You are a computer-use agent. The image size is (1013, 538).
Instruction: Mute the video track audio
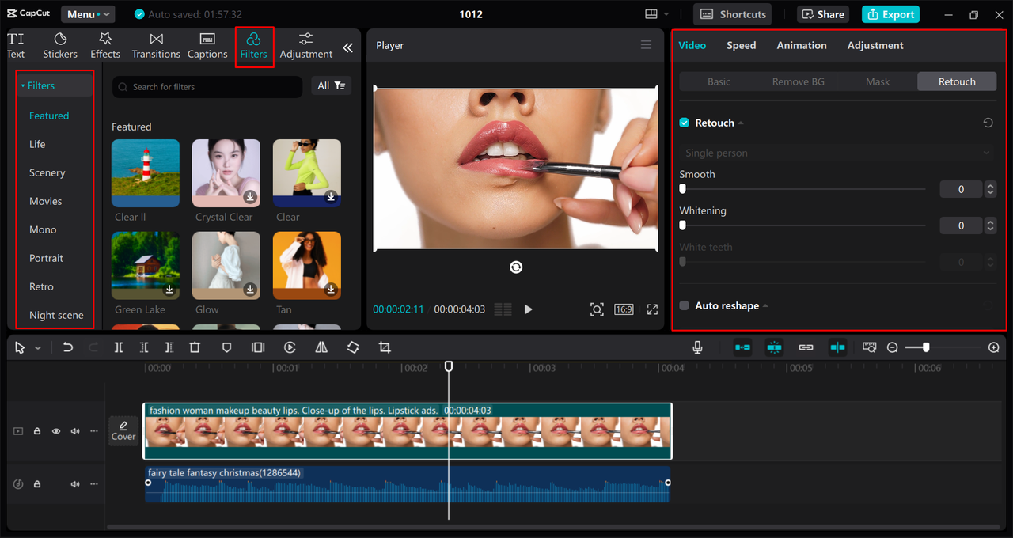tap(75, 431)
